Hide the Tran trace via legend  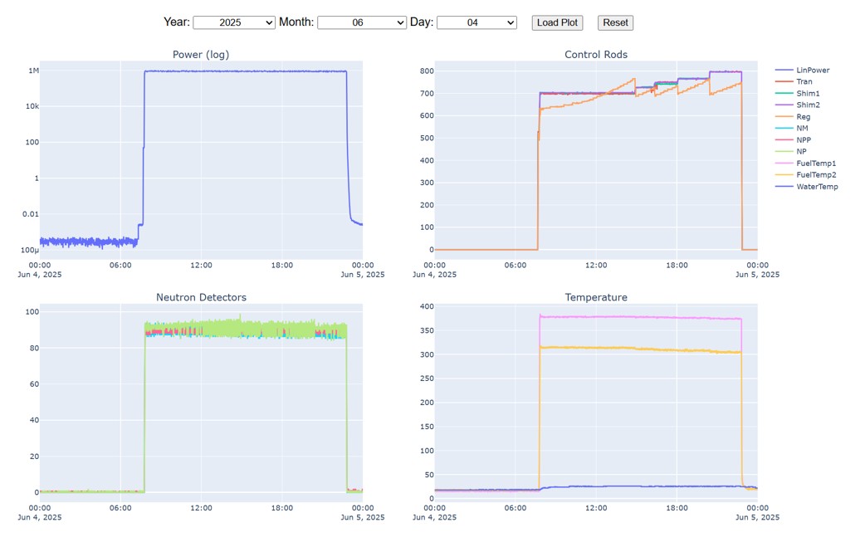point(804,82)
